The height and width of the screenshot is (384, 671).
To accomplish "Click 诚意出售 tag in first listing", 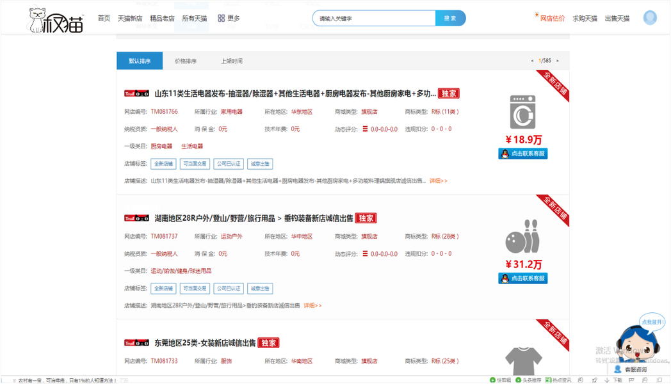I will pyautogui.click(x=260, y=164).
